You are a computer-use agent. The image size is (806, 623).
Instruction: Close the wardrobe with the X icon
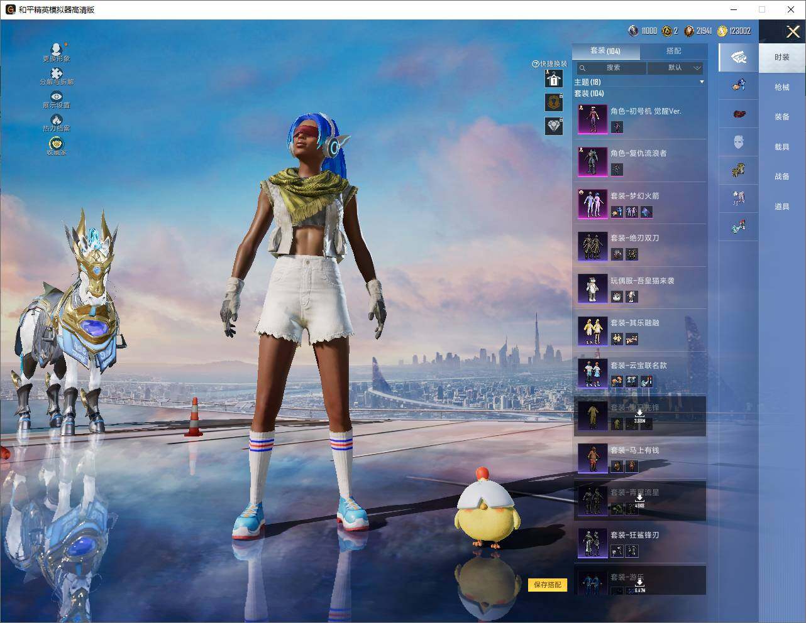(x=793, y=31)
